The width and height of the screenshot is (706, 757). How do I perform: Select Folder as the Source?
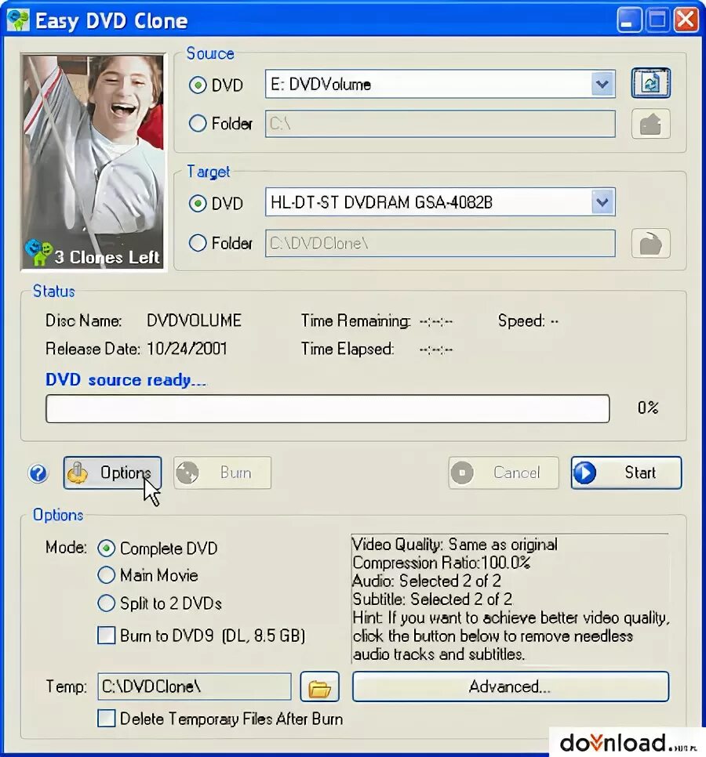pos(198,123)
